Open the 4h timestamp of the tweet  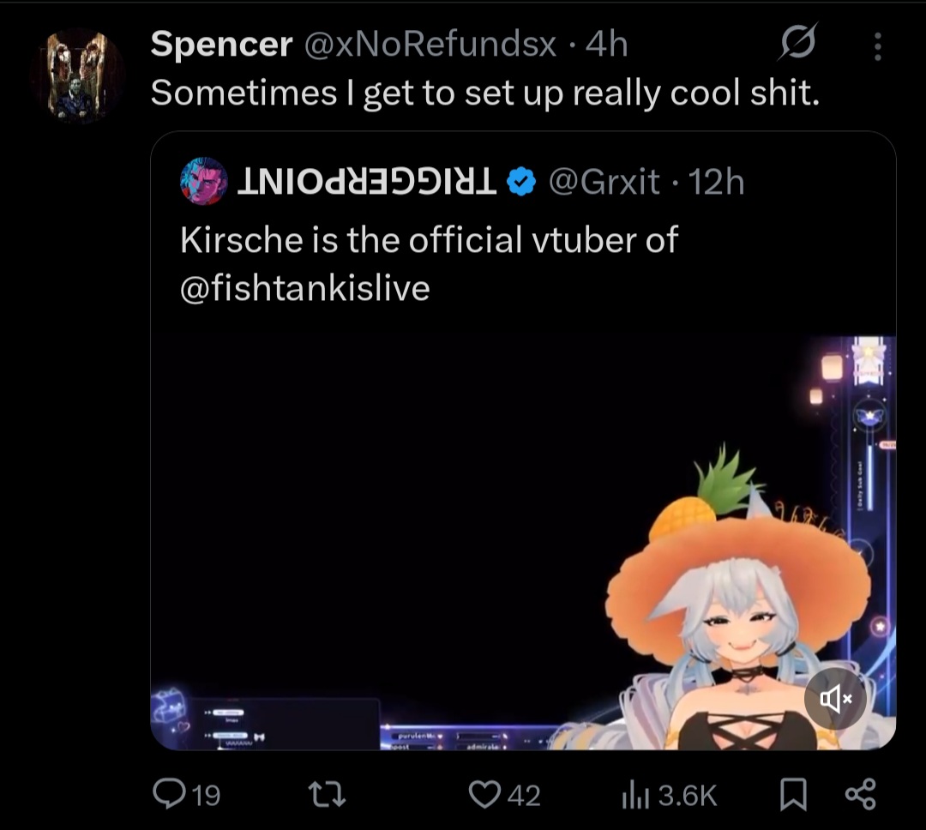[x=606, y=45]
